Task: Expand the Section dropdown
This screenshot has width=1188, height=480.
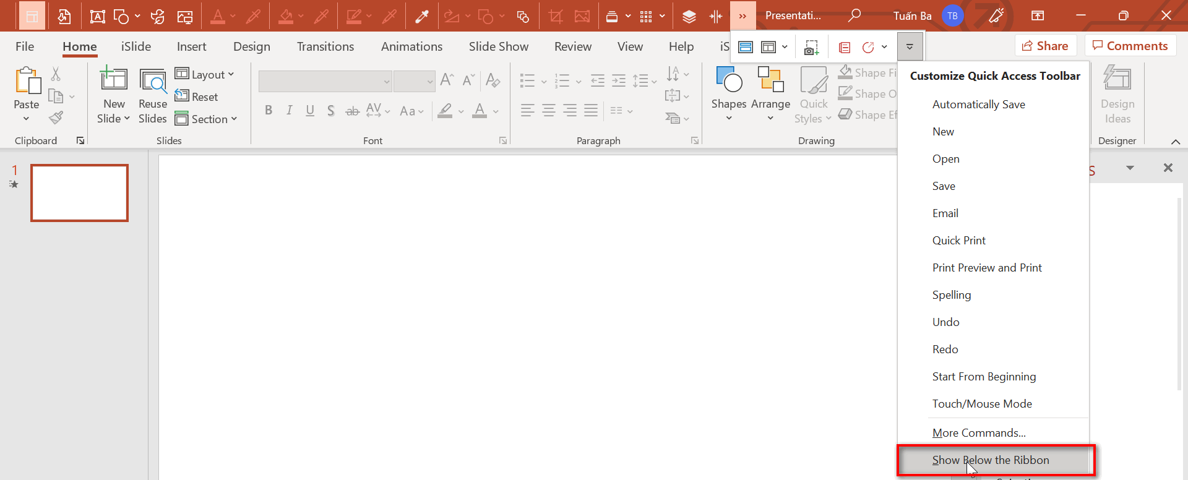Action: (x=206, y=119)
